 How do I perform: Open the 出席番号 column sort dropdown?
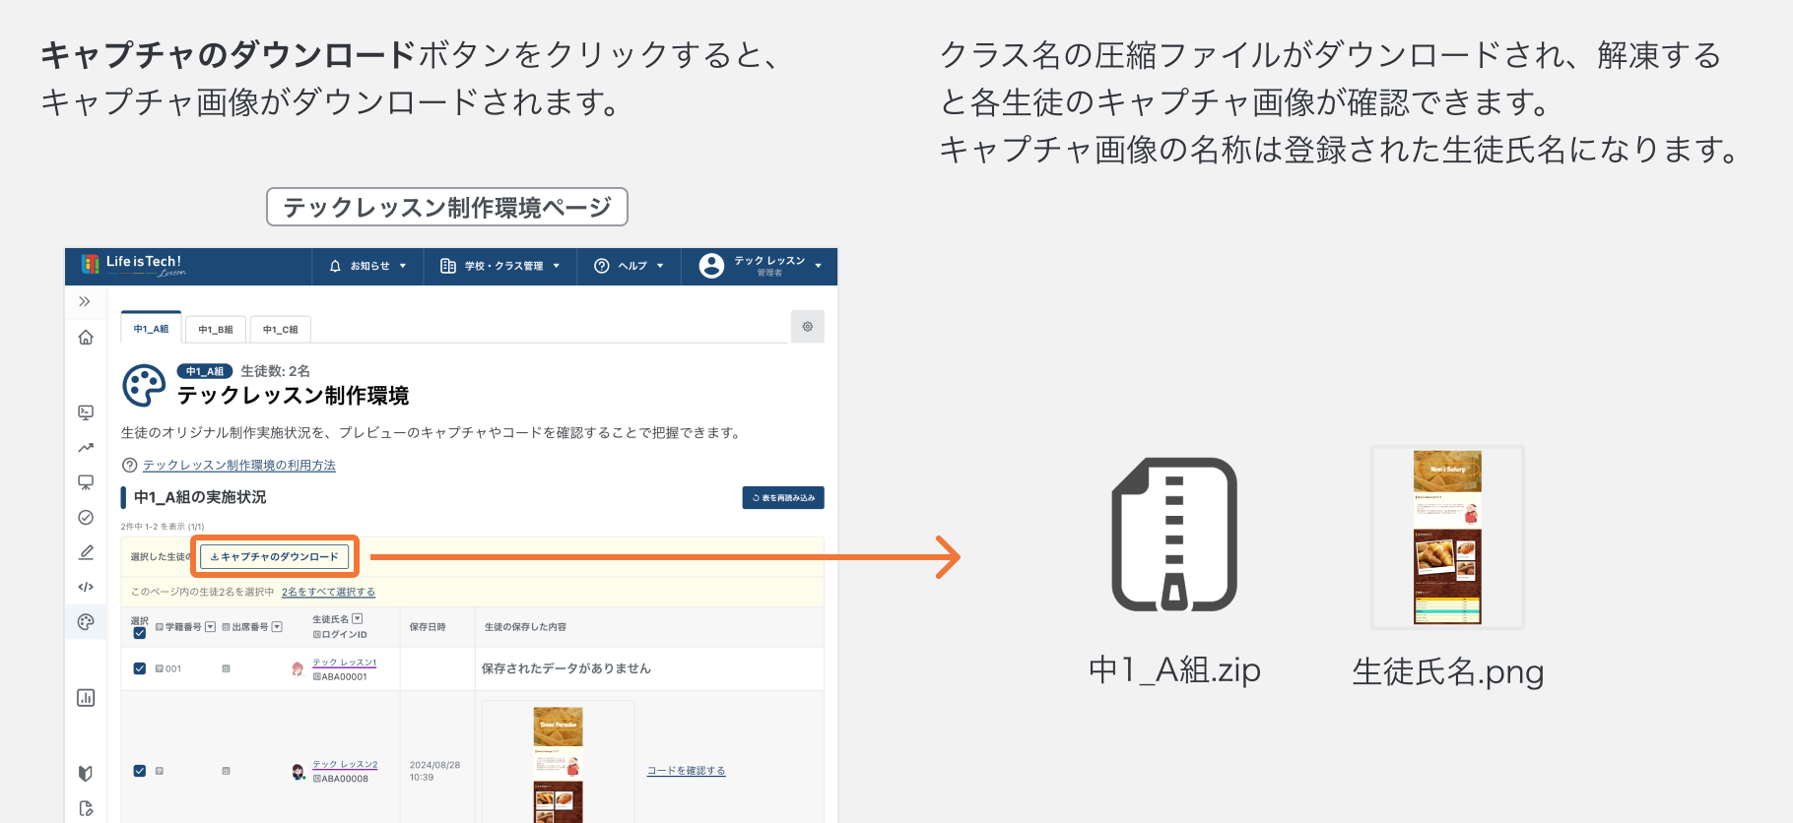tap(277, 627)
